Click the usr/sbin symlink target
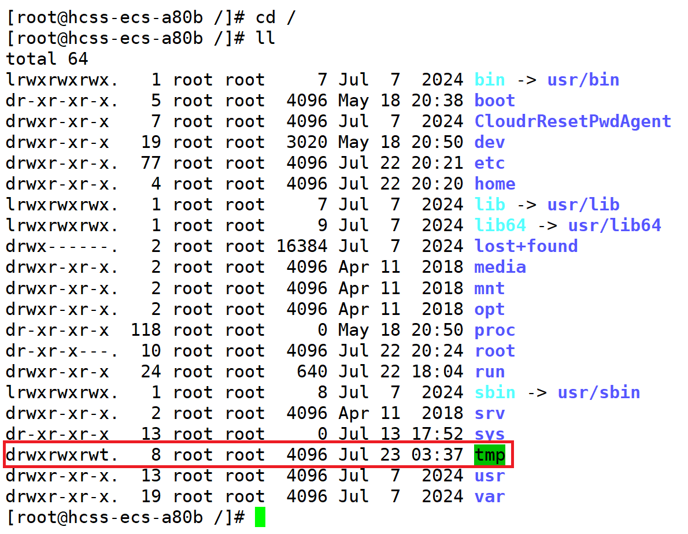This screenshot has width=688, height=534. (598, 392)
